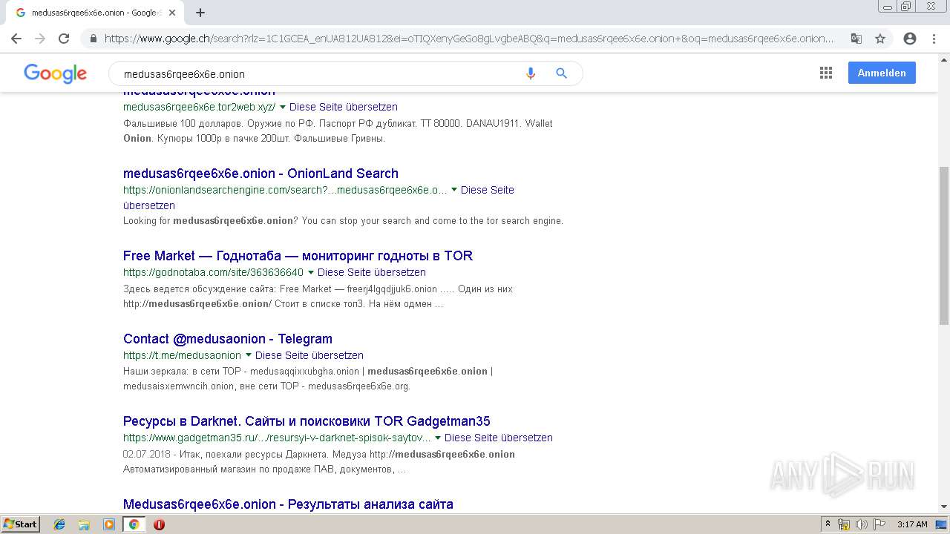Image resolution: width=950 pixels, height=534 pixels.
Task: Open a new tab with the plus button
Action: [200, 13]
